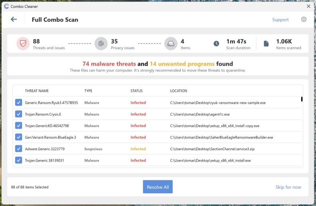The width and height of the screenshot is (316, 206).
Task: Click the clock scan duration icon
Action: 216,43
